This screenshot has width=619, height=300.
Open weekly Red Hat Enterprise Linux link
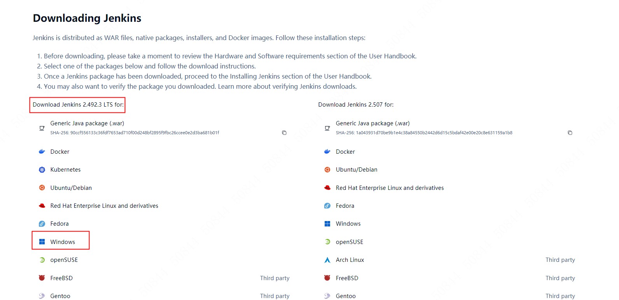coord(390,188)
